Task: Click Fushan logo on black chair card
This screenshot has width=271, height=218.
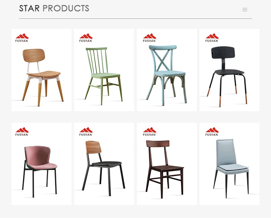Action: (212, 38)
